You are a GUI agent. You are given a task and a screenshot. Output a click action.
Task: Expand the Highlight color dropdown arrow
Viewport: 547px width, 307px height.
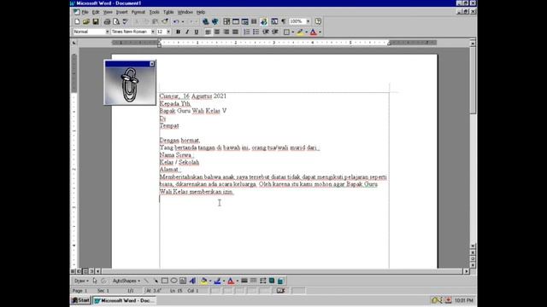pos(306,32)
